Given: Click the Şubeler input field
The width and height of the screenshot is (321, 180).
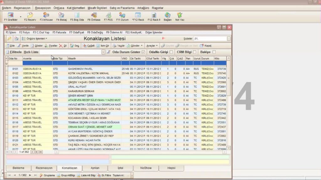Looking at the screenshot, I should (x=210, y=39).
